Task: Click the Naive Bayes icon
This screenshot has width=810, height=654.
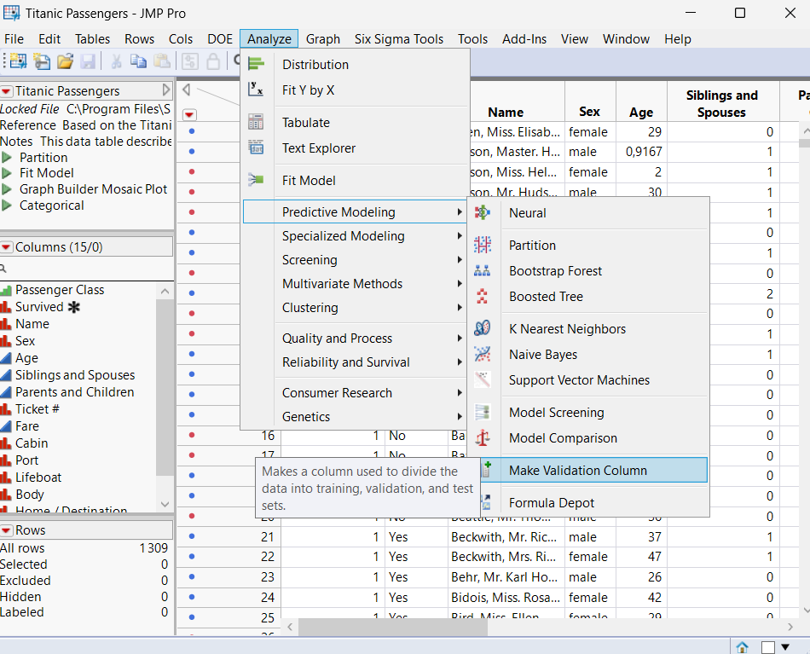Action: coord(482,355)
